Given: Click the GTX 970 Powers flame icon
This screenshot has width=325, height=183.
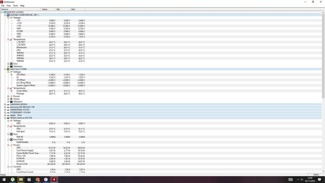Looking at the screenshot, I should 11,145.
